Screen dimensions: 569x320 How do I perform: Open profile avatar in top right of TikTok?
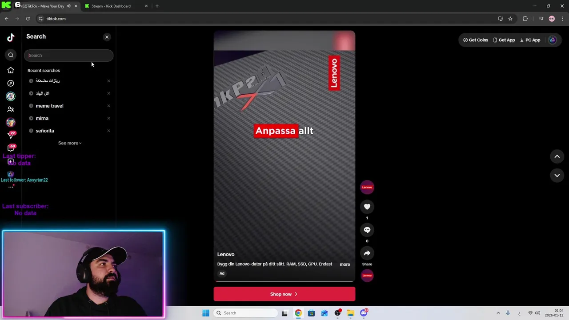coord(552,40)
